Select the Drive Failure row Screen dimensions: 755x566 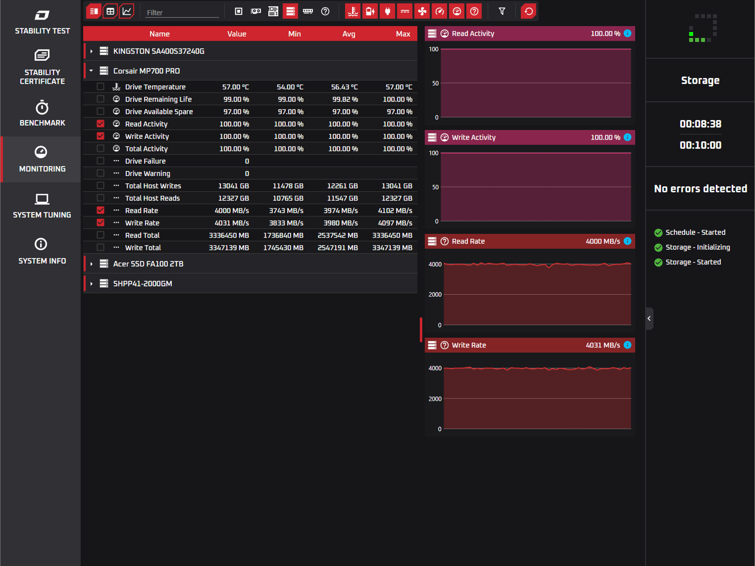coord(250,161)
